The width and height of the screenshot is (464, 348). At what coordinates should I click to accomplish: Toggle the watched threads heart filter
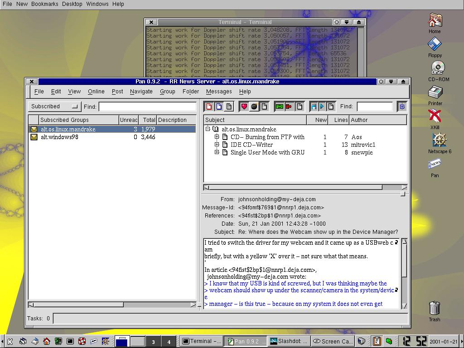244,106
